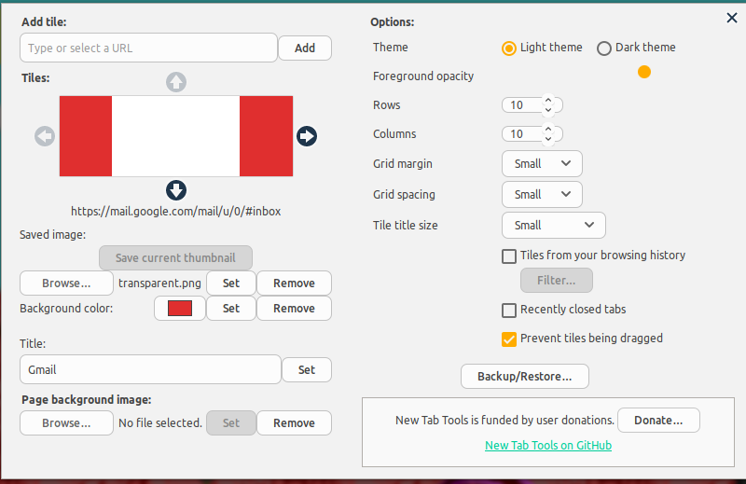Set the saved image transparent.png
The height and width of the screenshot is (484, 746).
coord(231,283)
